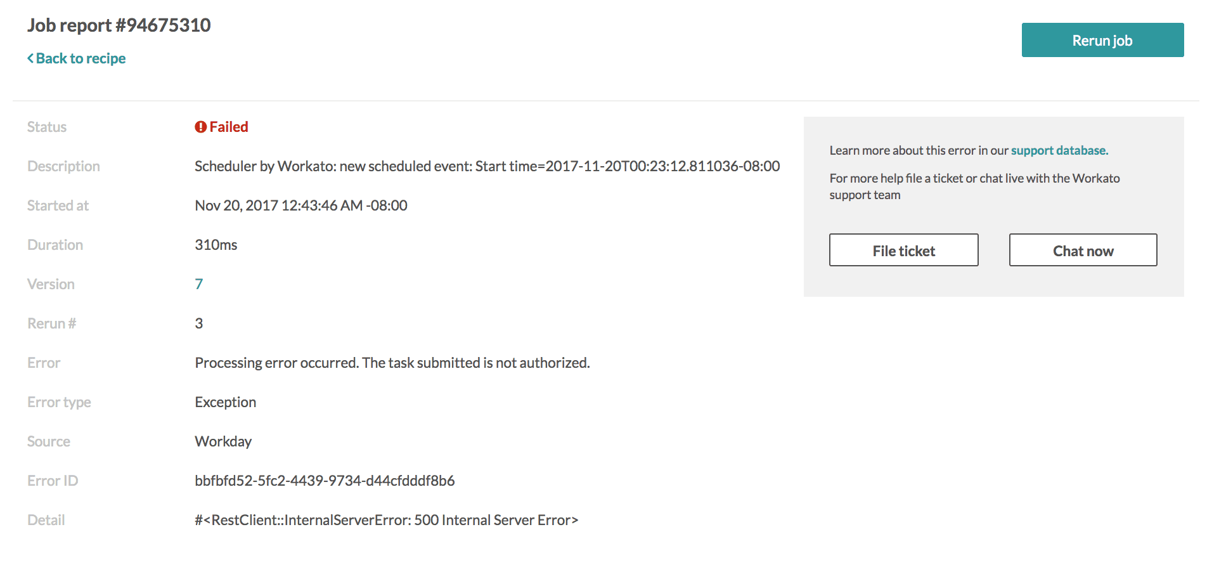Click the Processing error occurred message
Image resolution: width=1226 pixels, height=572 pixels.
tap(392, 363)
